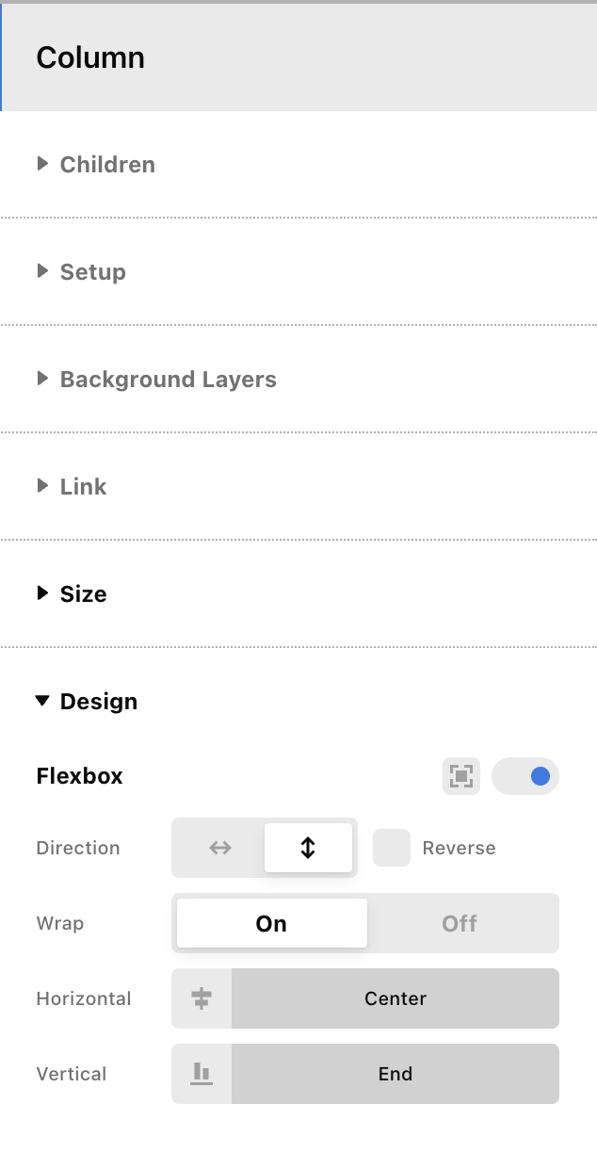Set Wrap to On
The image size is (597, 1168).
point(271,923)
